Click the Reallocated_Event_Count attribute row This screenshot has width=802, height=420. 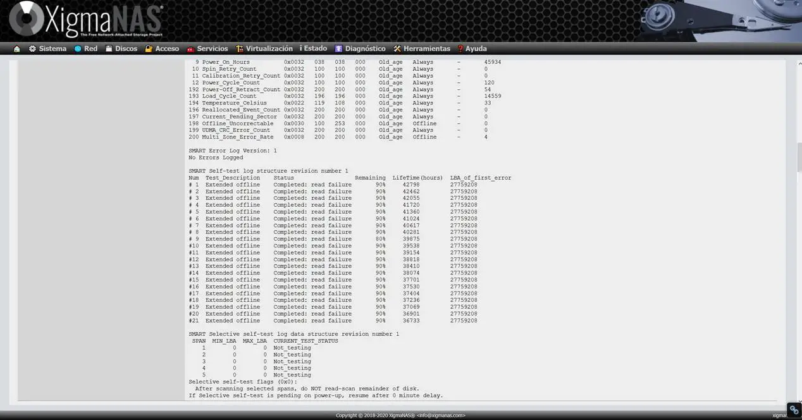(x=345, y=110)
